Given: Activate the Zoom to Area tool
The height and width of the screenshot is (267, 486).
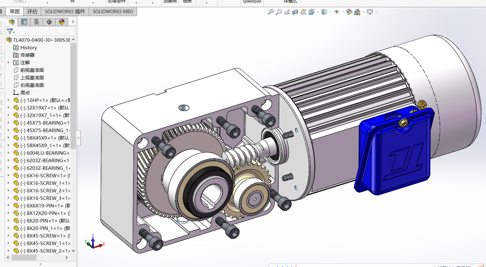Looking at the screenshot, I should (279, 12).
